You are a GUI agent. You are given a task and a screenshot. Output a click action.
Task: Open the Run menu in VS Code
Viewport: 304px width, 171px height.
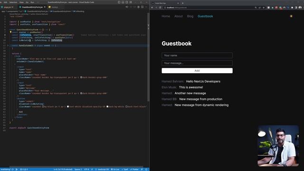tap(32, 2)
